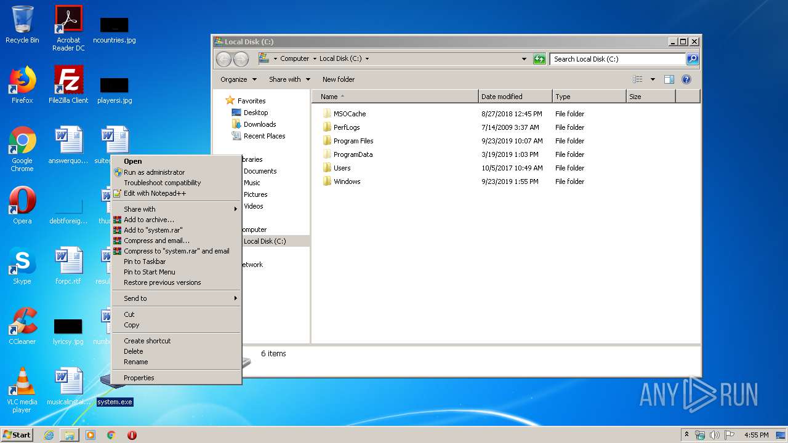
Task: Open Internet Explorer from taskbar
Action: [x=49, y=435]
